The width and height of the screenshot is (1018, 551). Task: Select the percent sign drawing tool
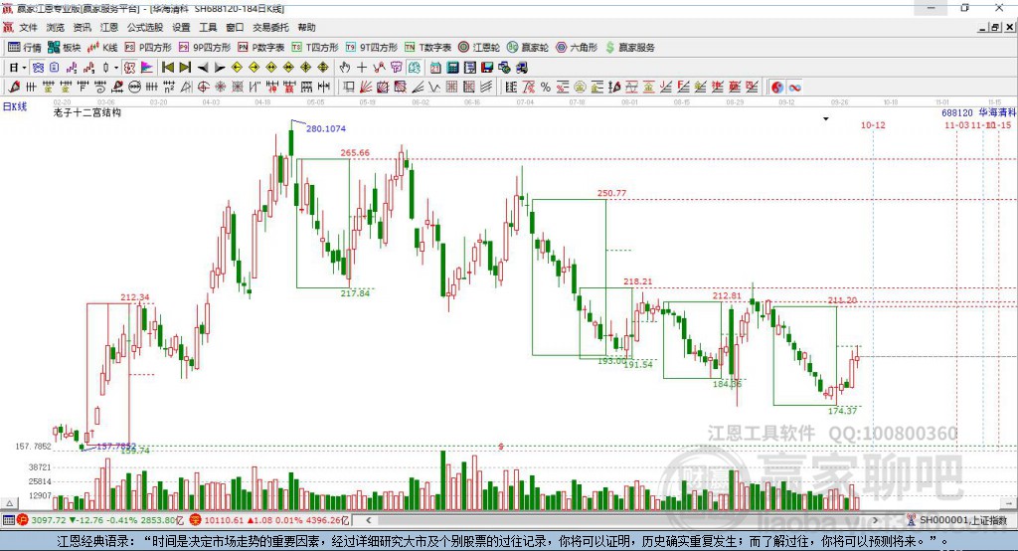point(546,87)
